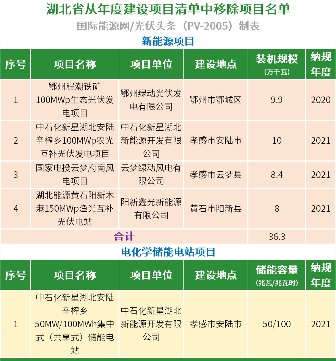The width and height of the screenshot is (336, 361).
Task: Click project unit 阳新鑫光新能源有限公司
Action: click(151, 209)
